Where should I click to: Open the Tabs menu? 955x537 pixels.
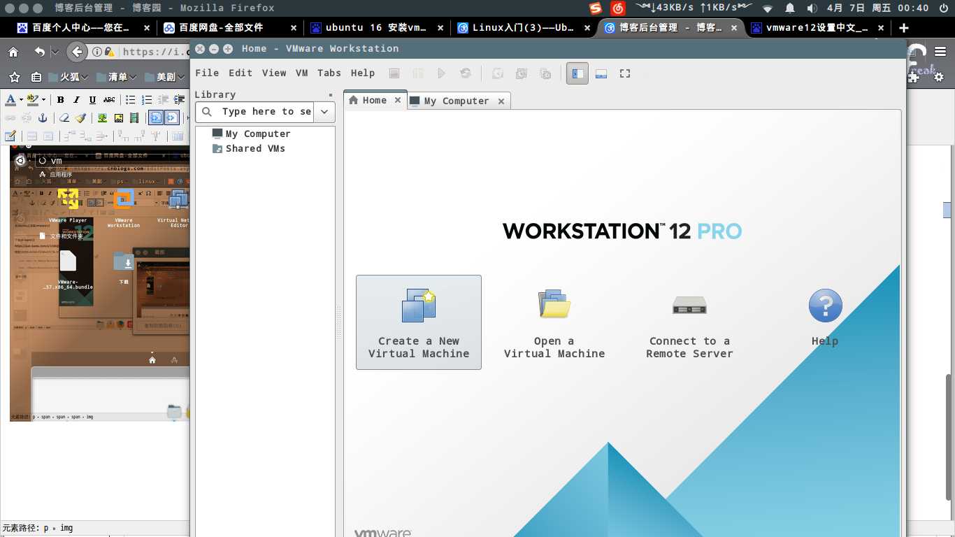click(329, 73)
